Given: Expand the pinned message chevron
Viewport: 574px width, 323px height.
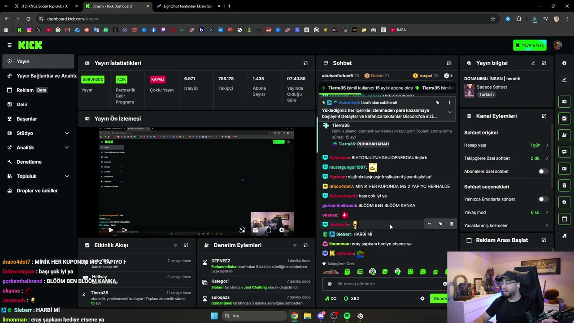Looking at the screenshot, I should (x=449, y=112).
